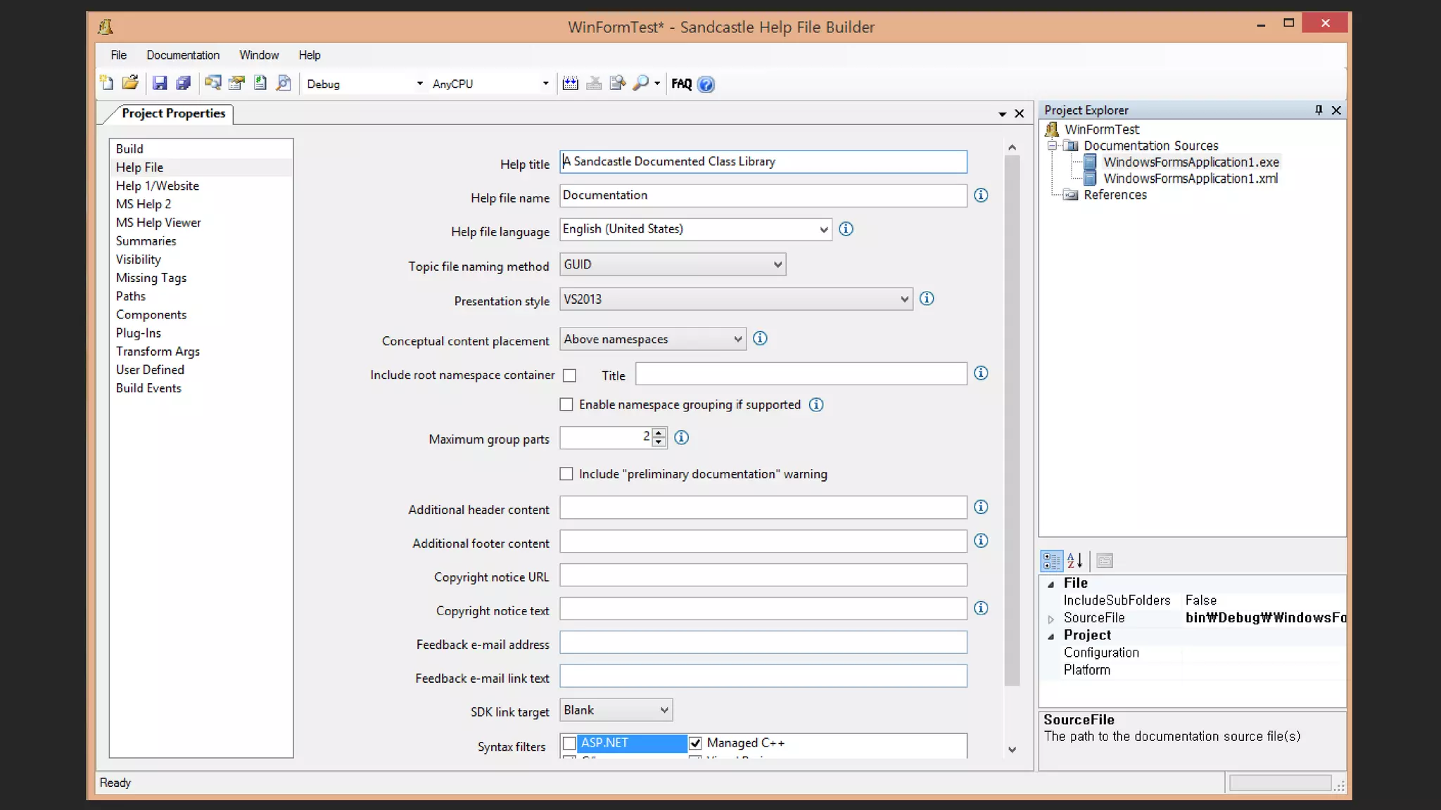Select the Plug-Ins property category

click(x=139, y=333)
